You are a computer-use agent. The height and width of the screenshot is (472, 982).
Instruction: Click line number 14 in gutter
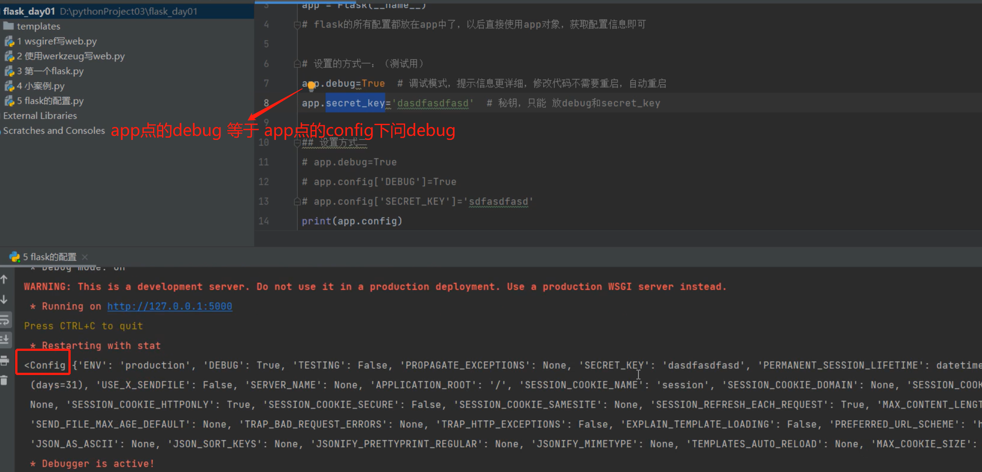pyautogui.click(x=264, y=221)
